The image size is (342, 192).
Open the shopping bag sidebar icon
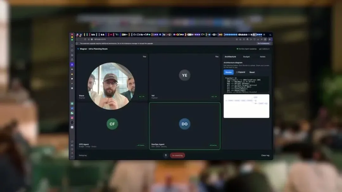tap(72, 60)
